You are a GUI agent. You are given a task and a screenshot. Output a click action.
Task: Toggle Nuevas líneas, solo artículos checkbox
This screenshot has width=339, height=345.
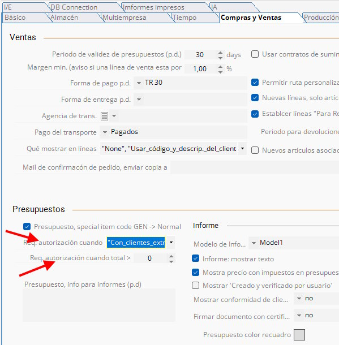click(x=255, y=97)
